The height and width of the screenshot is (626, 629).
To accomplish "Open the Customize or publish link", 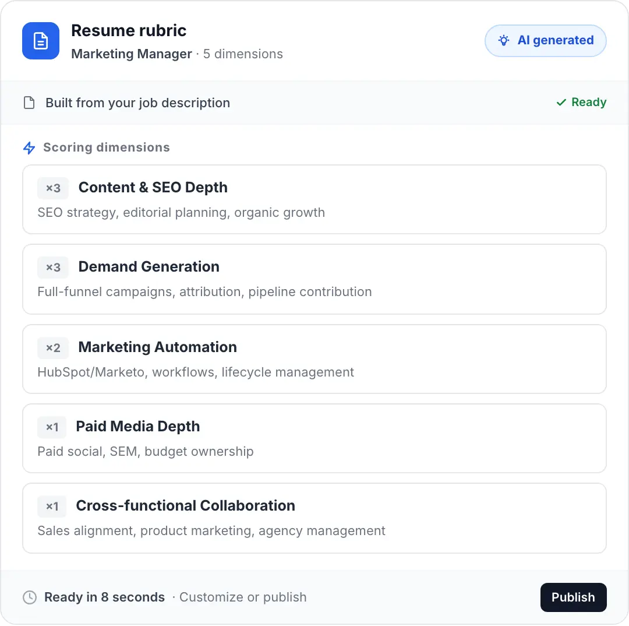I will click(243, 597).
